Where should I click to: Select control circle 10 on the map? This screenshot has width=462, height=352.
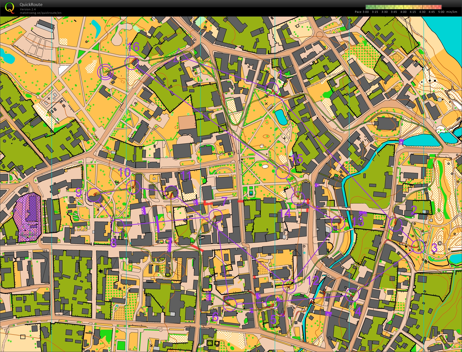133,187
